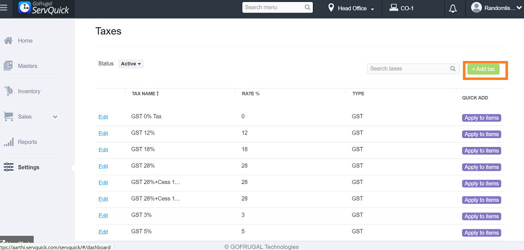Image resolution: width=524 pixels, height=250 pixels.
Task: Click the Home icon in sidebar
Action: coord(8,40)
